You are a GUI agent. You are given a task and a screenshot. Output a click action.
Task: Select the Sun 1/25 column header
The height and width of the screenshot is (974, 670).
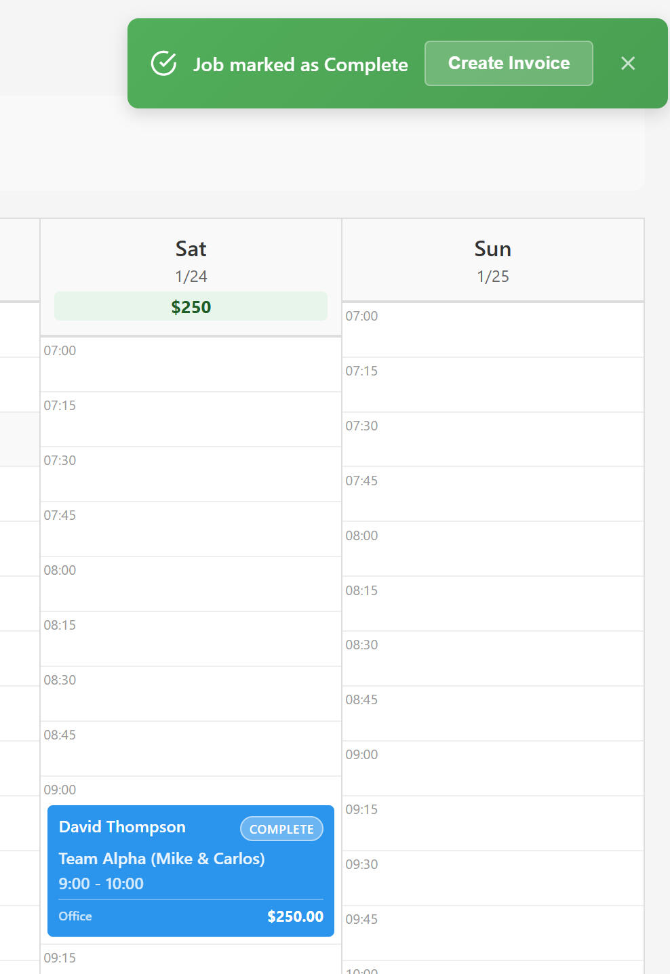[x=492, y=261]
